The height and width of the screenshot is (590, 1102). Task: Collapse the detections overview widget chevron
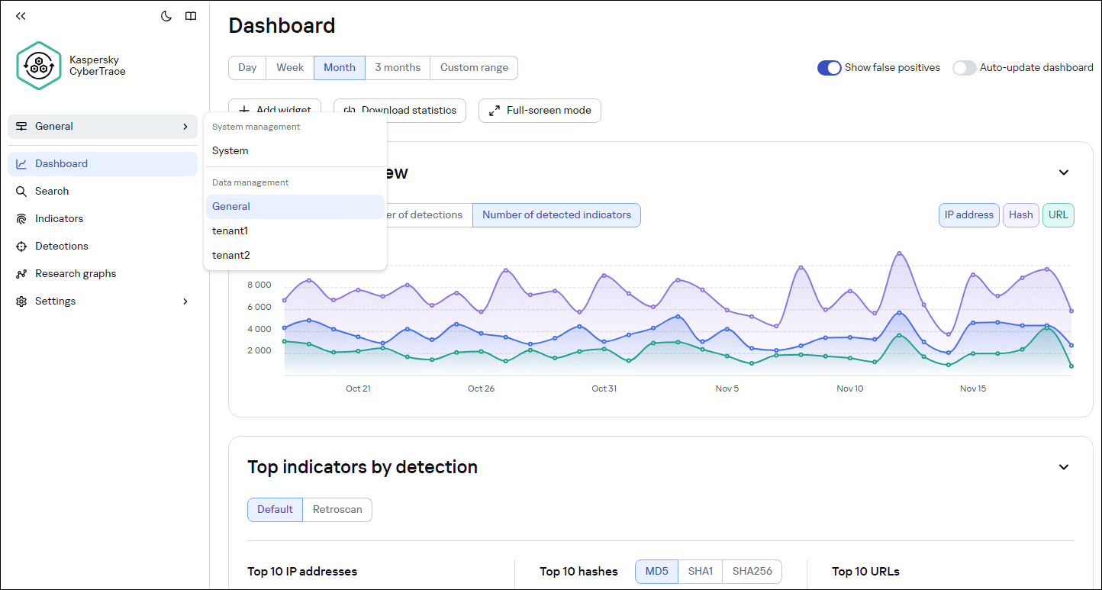click(x=1063, y=172)
